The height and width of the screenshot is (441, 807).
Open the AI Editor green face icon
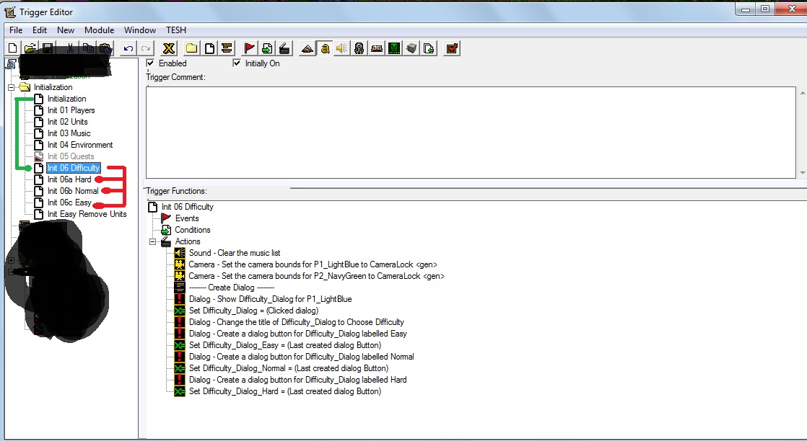394,48
